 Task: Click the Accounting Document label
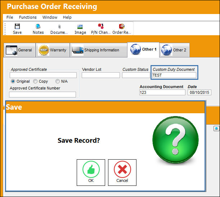(162, 87)
